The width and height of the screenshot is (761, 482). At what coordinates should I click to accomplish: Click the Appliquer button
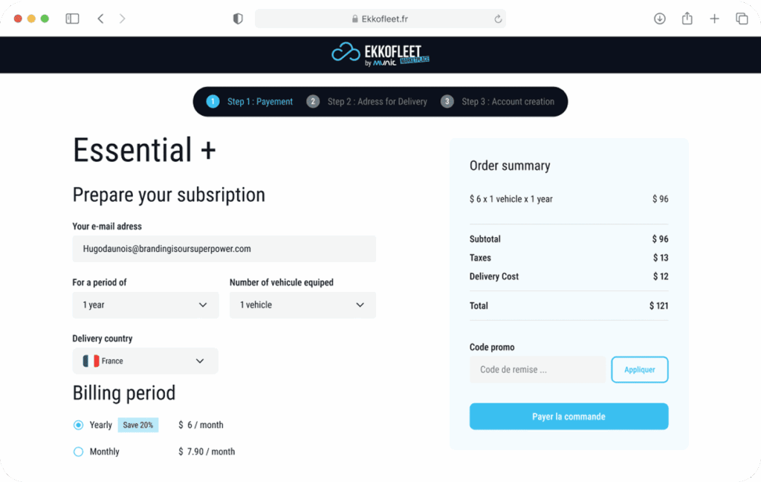tap(640, 370)
